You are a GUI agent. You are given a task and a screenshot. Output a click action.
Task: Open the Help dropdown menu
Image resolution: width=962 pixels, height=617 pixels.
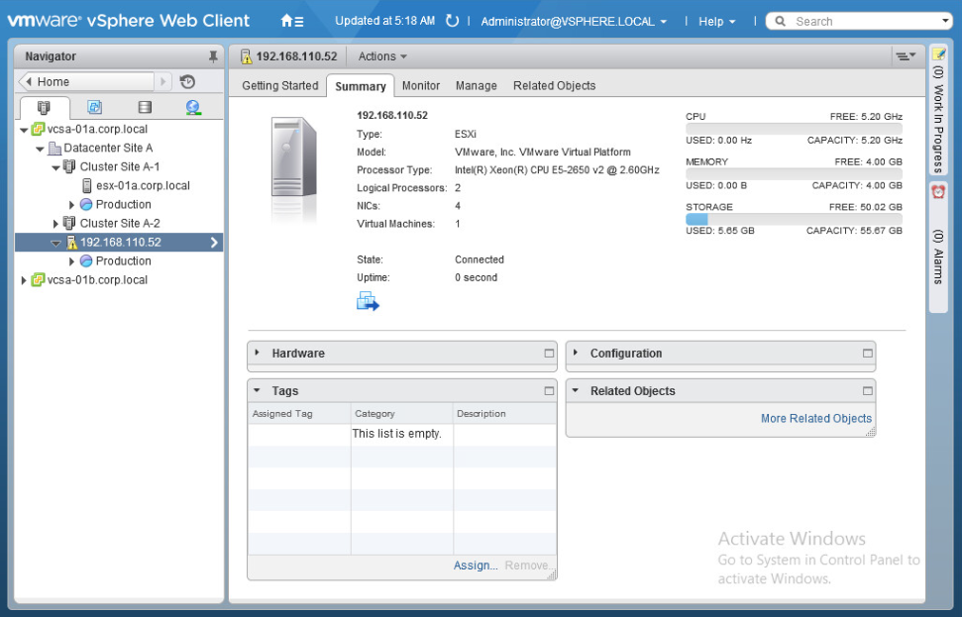pyautogui.click(x=716, y=22)
